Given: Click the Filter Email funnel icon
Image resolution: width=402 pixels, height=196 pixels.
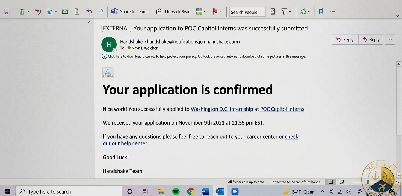Looking at the screenshot, I should pyautogui.click(x=284, y=11).
